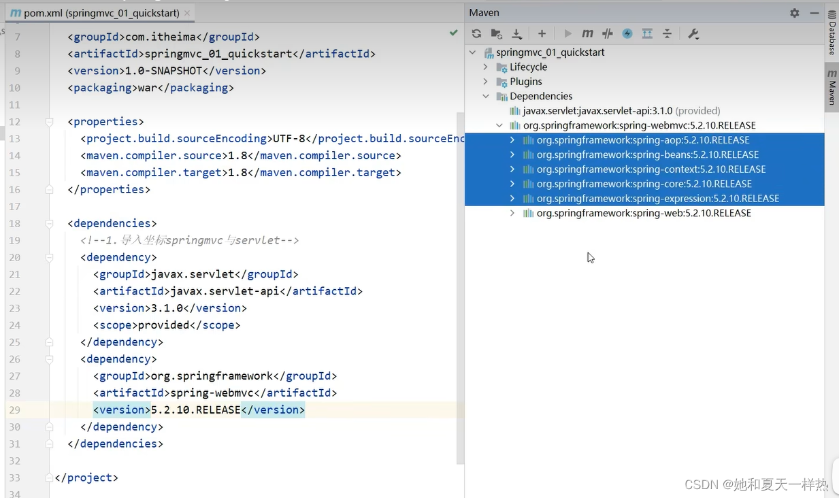This screenshot has width=839, height=498.
Task: Click the Lifecycle folder icon
Action: [502, 67]
